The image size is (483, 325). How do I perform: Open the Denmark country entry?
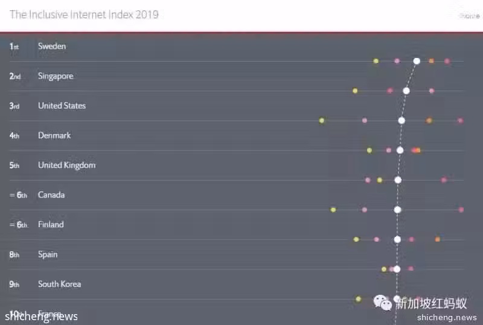[54, 135]
